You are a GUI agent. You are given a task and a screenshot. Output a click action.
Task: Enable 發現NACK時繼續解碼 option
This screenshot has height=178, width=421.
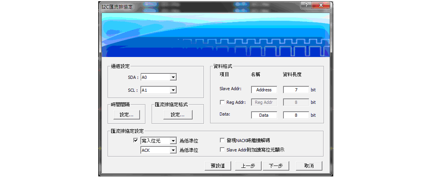(x=222, y=140)
